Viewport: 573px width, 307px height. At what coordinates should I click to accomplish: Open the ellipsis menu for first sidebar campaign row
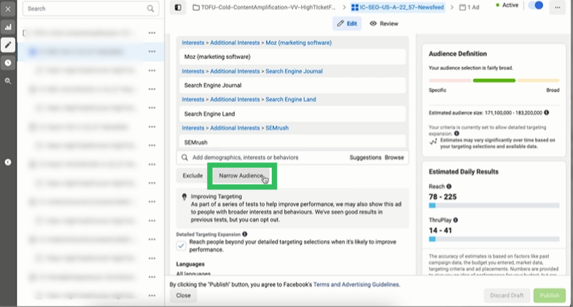152,33
